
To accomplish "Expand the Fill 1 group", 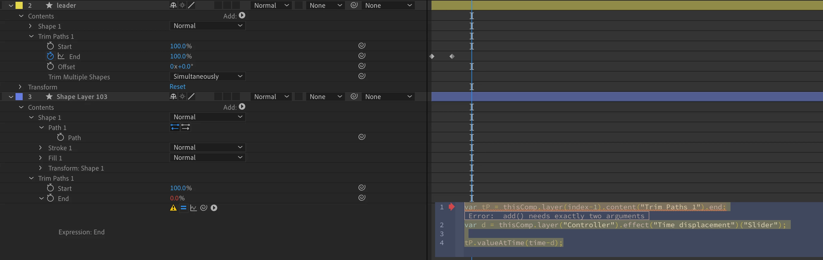I will pyautogui.click(x=40, y=158).
